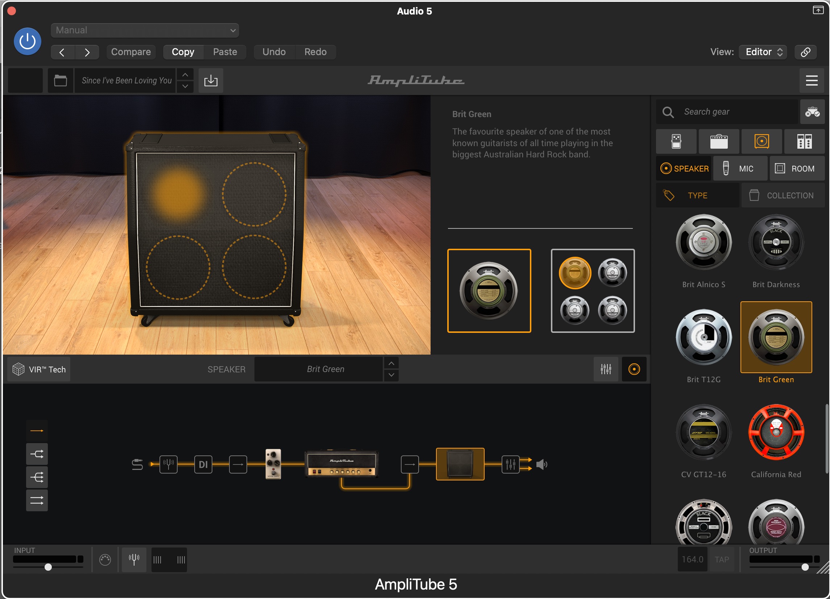Step speaker model up chevron
Image resolution: width=830 pixels, height=599 pixels.
[x=391, y=364]
